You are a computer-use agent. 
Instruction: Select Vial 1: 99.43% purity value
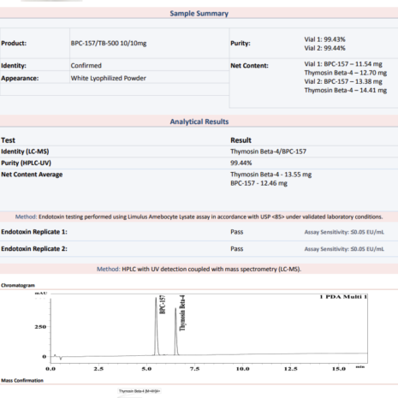pyautogui.click(x=324, y=39)
